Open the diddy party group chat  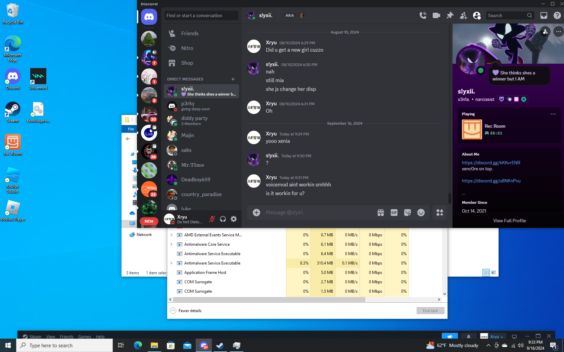201,121
